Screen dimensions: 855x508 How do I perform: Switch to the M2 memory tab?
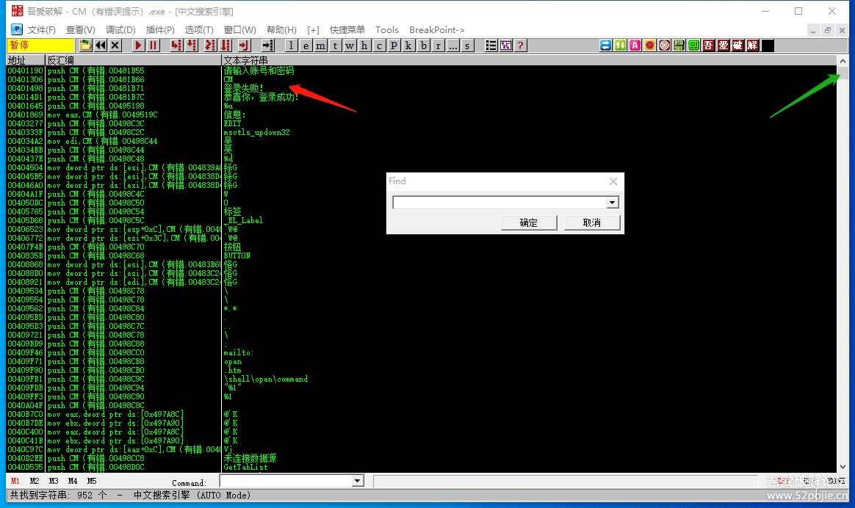click(35, 482)
